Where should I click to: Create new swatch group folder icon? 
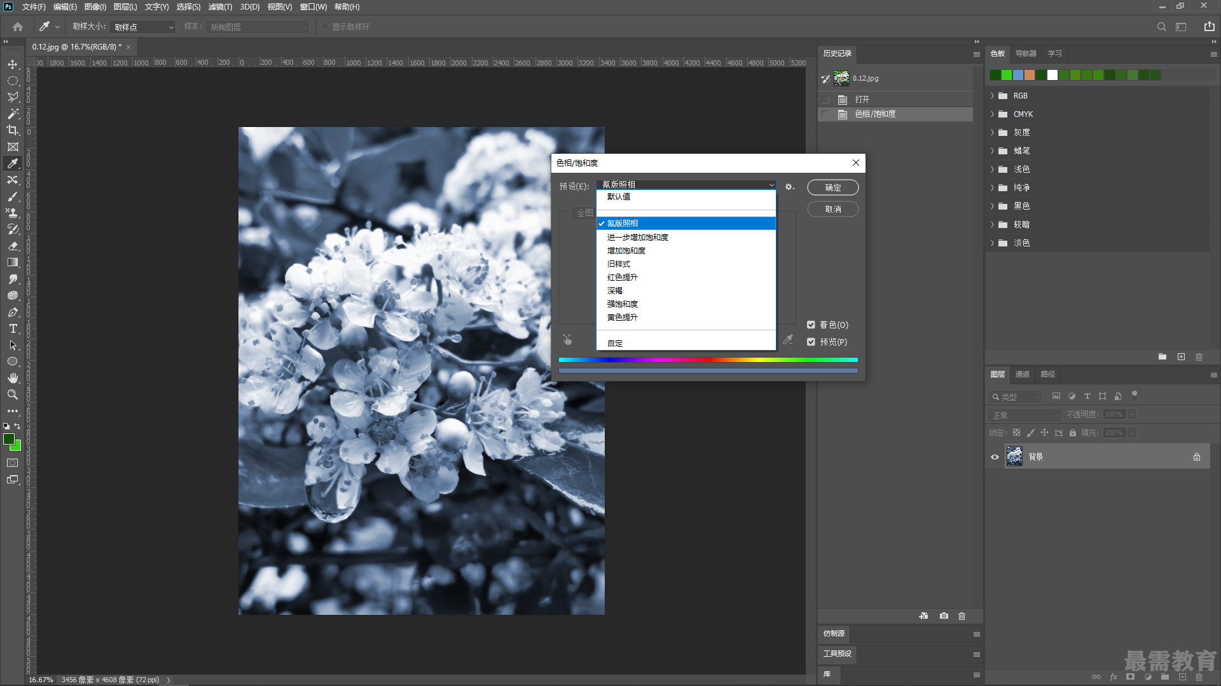pyautogui.click(x=1162, y=357)
